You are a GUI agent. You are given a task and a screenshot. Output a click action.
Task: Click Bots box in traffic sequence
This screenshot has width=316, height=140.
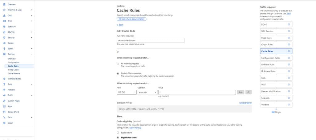coord(276,78)
